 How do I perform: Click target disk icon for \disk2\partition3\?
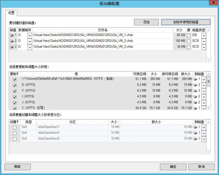195,139
